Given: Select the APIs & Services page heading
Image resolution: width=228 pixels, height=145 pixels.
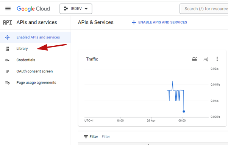Looking at the screenshot, I should 96,22.
